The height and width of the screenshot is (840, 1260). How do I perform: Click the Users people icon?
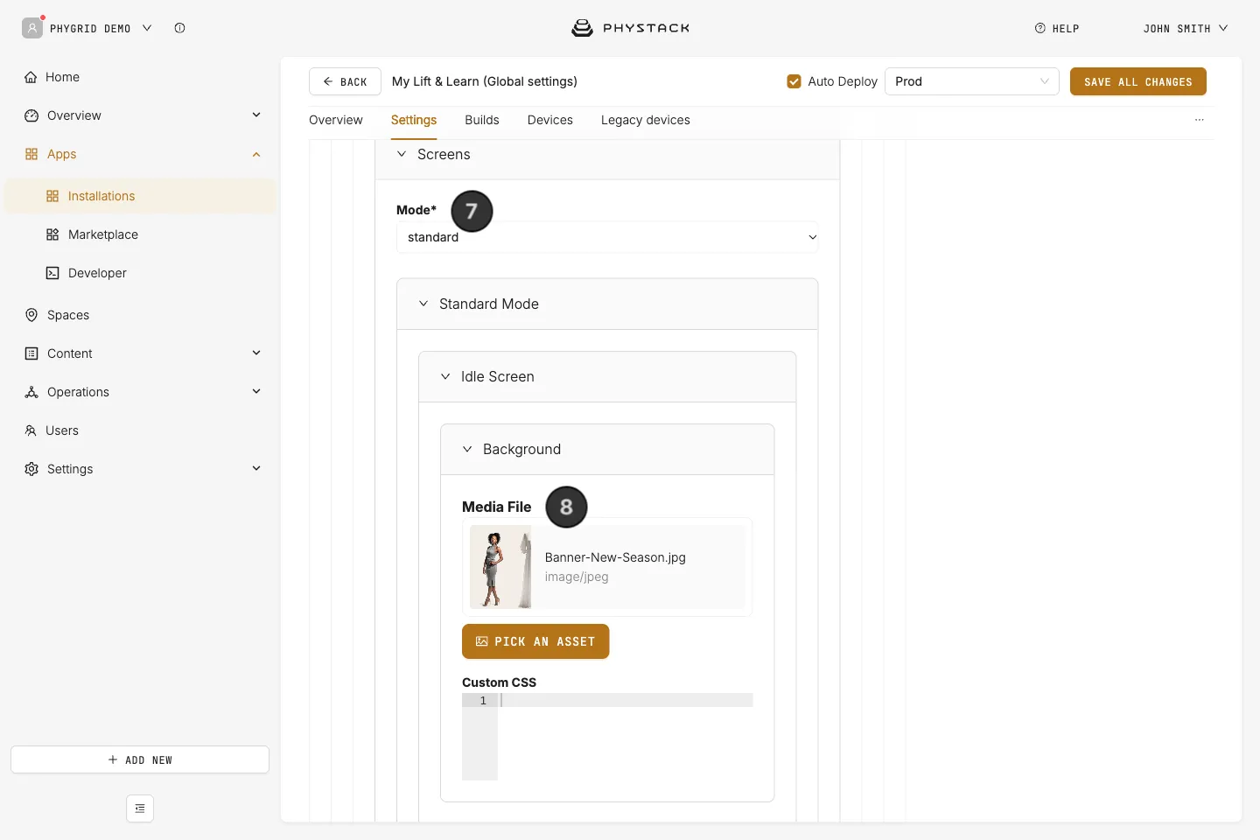(31, 430)
